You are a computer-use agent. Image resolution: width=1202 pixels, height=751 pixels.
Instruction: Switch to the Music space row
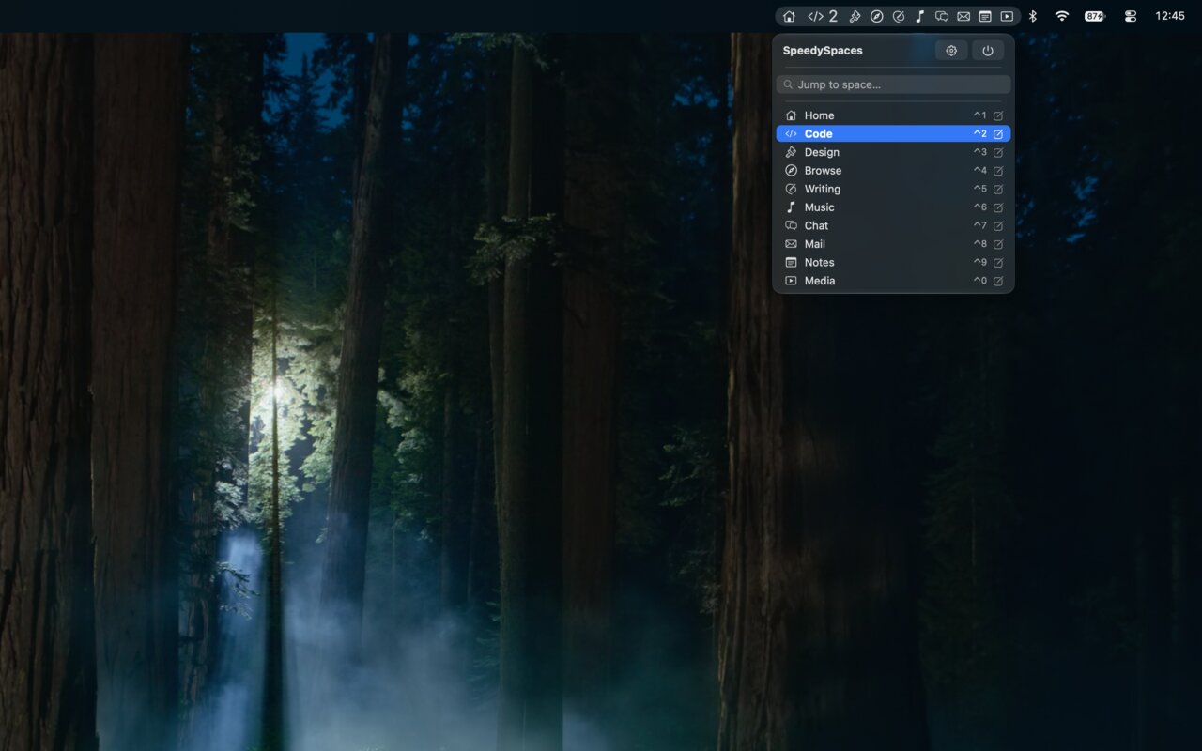[894, 207]
